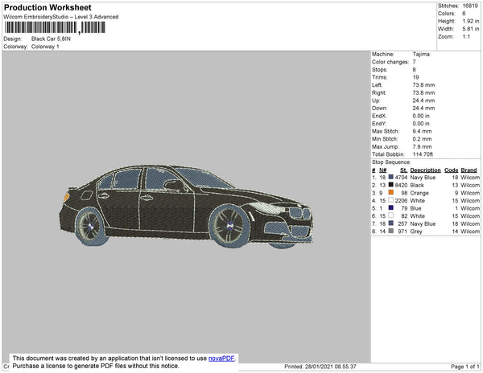
Task: Click the 'Colorway 1' value
Action: pyautogui.click(x=45, y=47)
